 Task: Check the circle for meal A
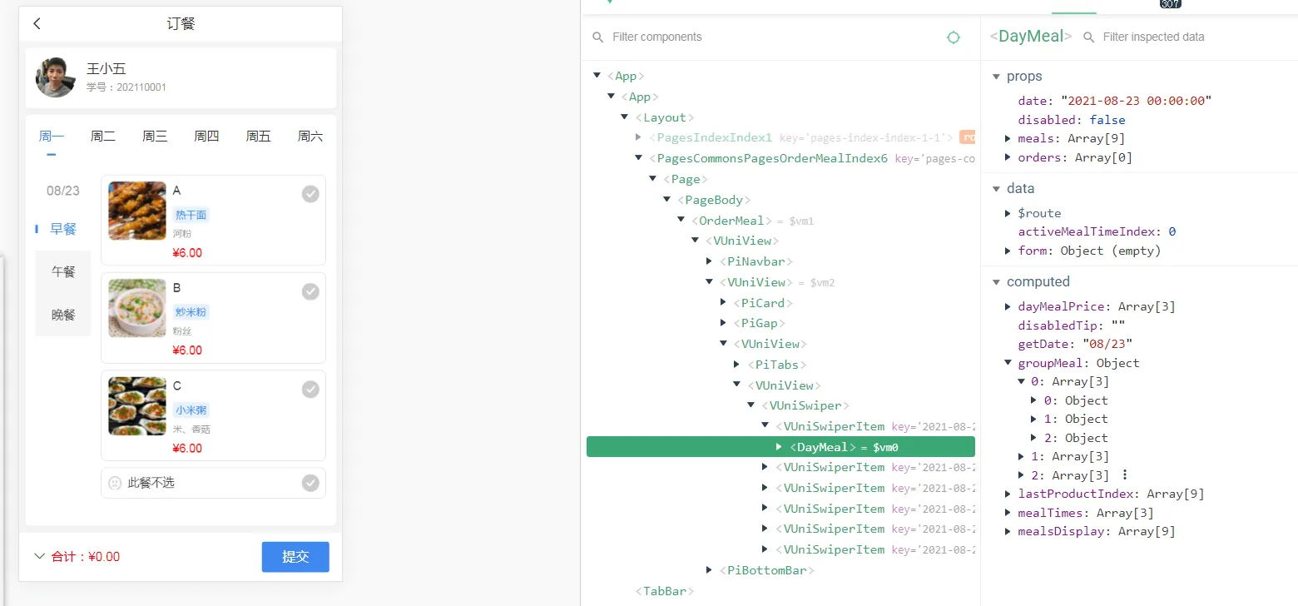[310, 194]
